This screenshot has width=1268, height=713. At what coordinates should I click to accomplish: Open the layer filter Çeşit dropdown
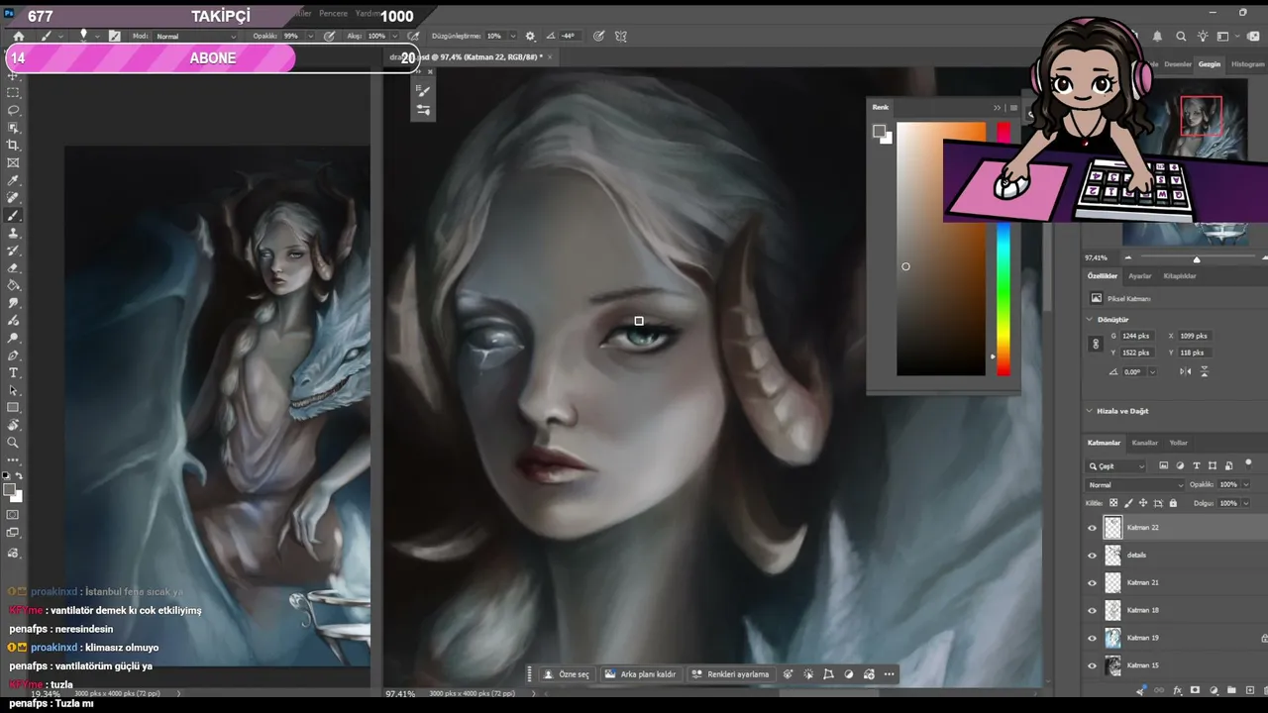click(x=1116, y=465)
